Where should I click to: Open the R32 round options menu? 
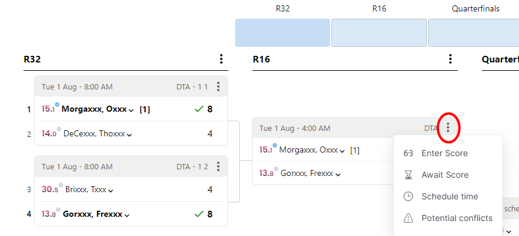(x=221, y=59)
